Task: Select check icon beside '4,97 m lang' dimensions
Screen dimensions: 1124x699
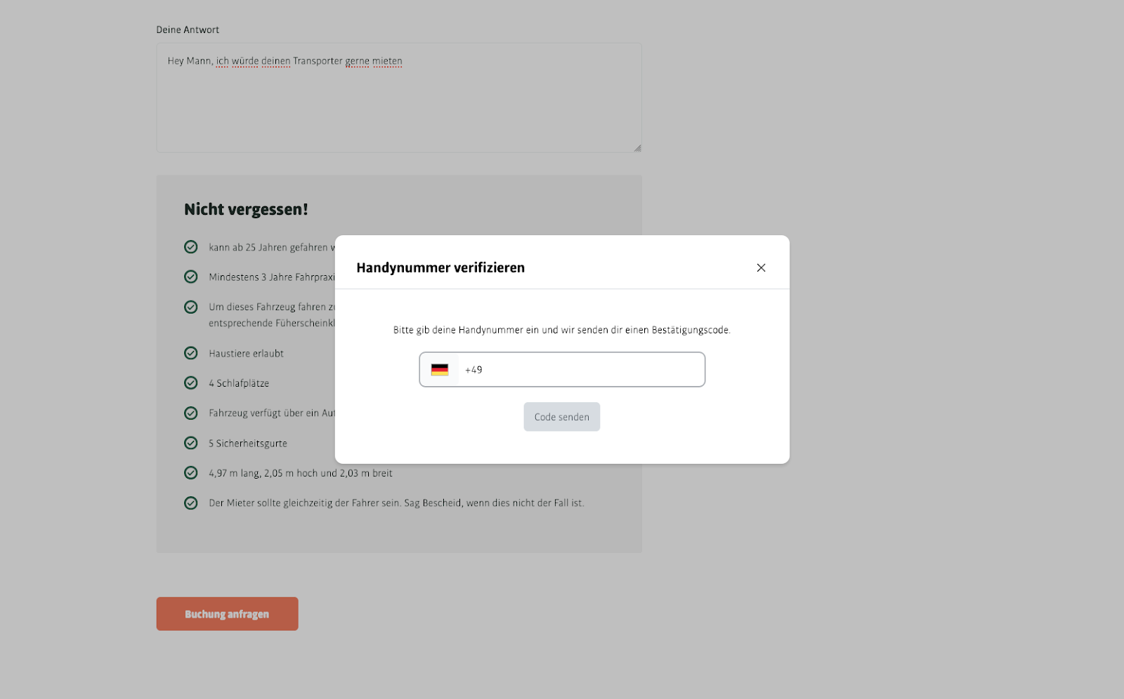Action: [191, 473]
